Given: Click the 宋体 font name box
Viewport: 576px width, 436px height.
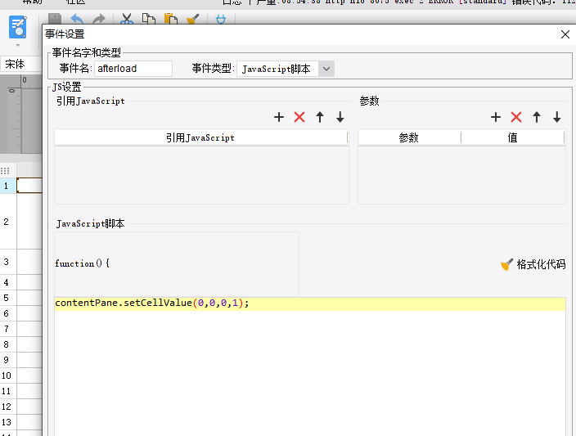Looking at the screenshot, I should coord(20,65).
